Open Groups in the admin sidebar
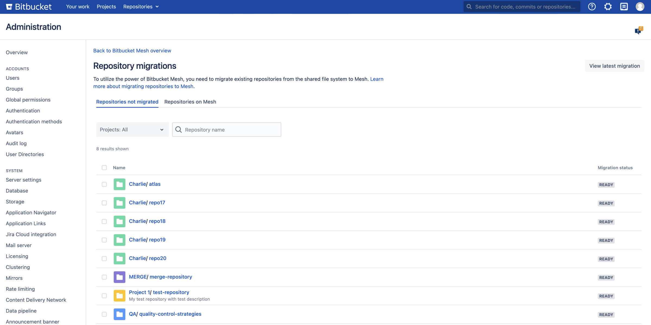651x325 pixels. point(14,89)
